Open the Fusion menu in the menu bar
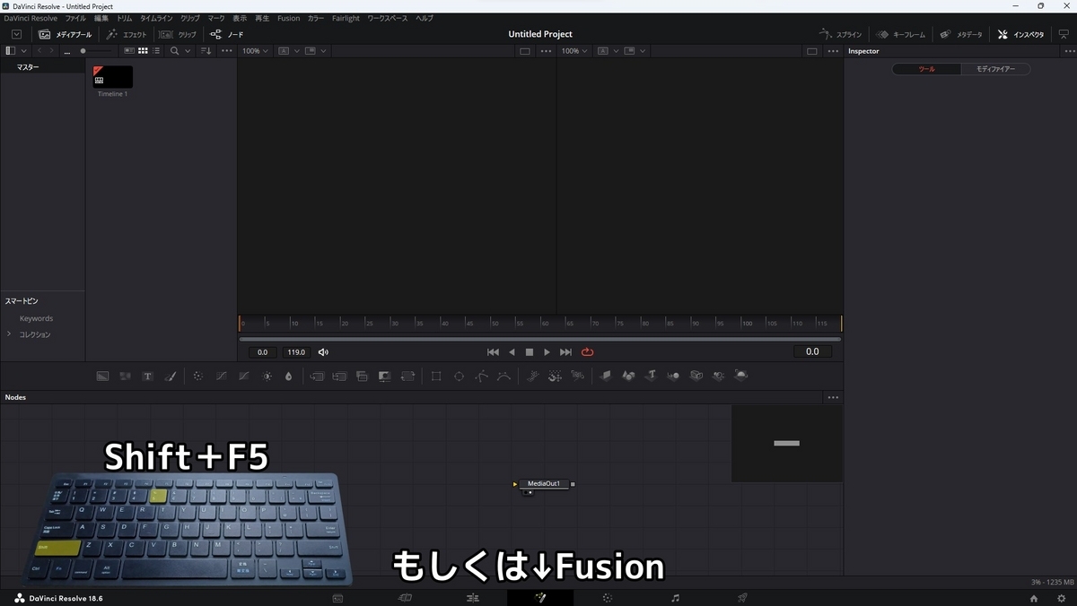Screen dimensions: 1077x606 coord(287,18)
